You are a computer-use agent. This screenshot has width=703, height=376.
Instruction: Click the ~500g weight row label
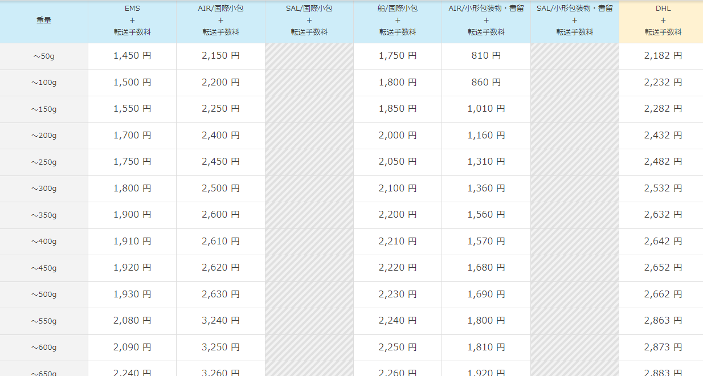[44, 295]
